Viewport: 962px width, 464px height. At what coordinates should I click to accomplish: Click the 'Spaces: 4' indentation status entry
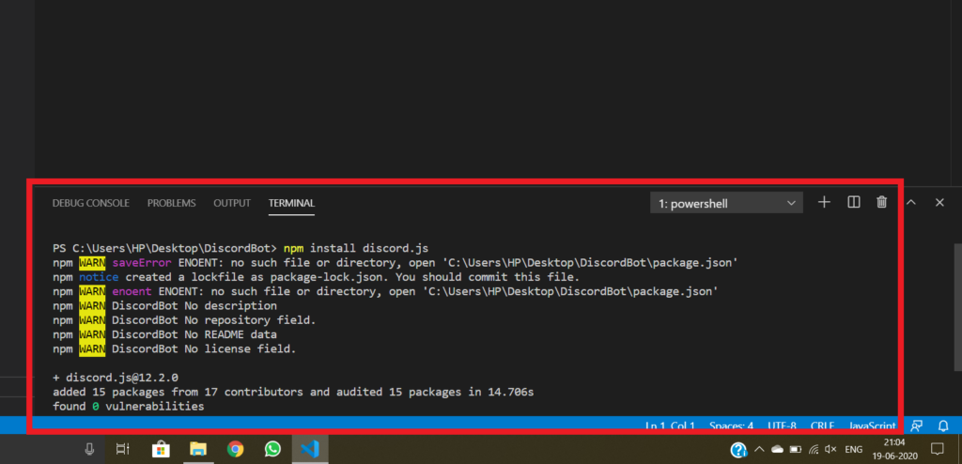(731, 425)
